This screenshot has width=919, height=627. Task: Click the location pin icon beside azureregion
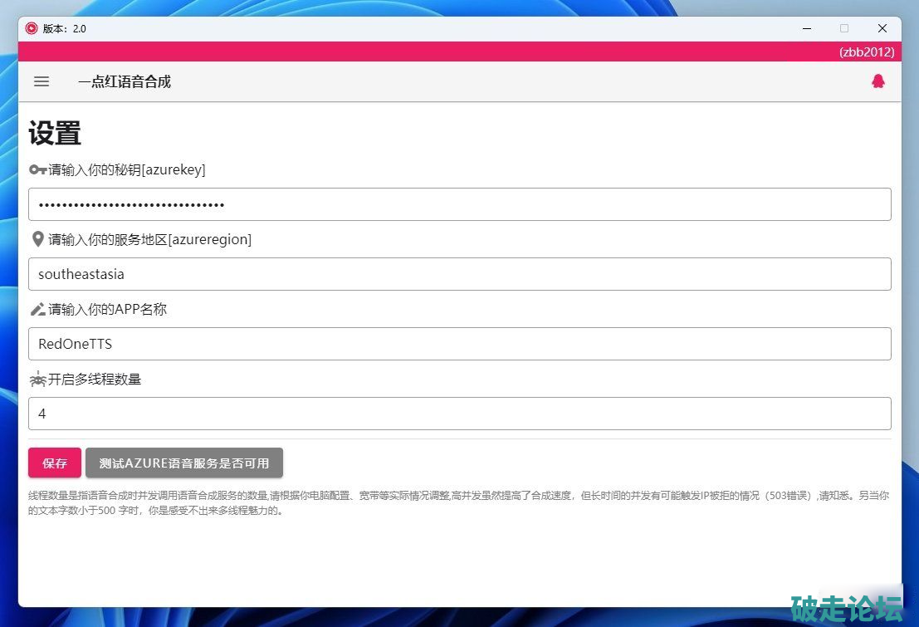37,239
